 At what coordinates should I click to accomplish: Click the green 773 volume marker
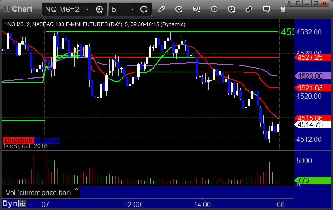pyautogui.click(x=313, y=180)
